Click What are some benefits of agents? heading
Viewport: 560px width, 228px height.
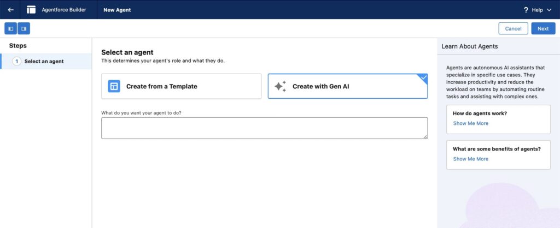pyautogui.click(x=497, y=149)
